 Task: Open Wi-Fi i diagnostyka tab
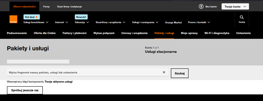point(217,33)
